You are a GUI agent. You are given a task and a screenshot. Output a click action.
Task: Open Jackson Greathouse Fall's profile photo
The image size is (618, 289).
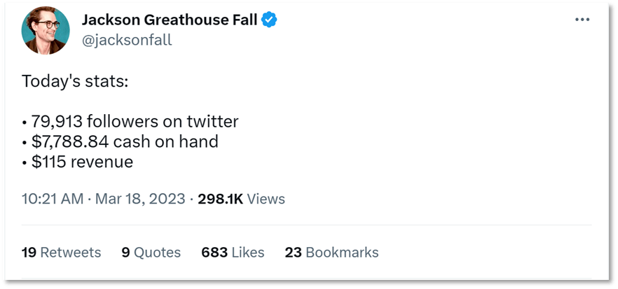46,31
